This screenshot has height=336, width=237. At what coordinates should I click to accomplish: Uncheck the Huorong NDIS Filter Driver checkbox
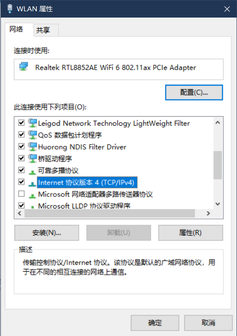point(22,146)
